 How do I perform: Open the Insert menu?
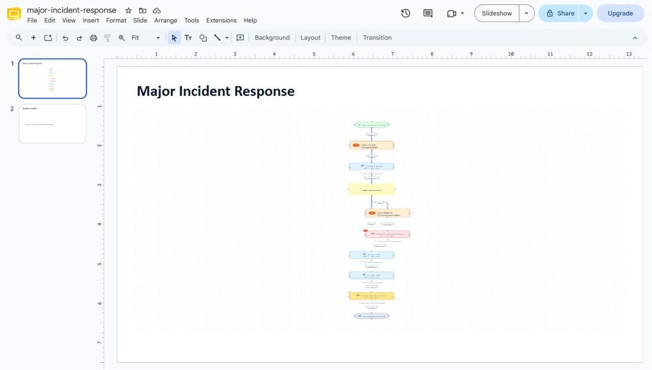[x=91, y=20]
